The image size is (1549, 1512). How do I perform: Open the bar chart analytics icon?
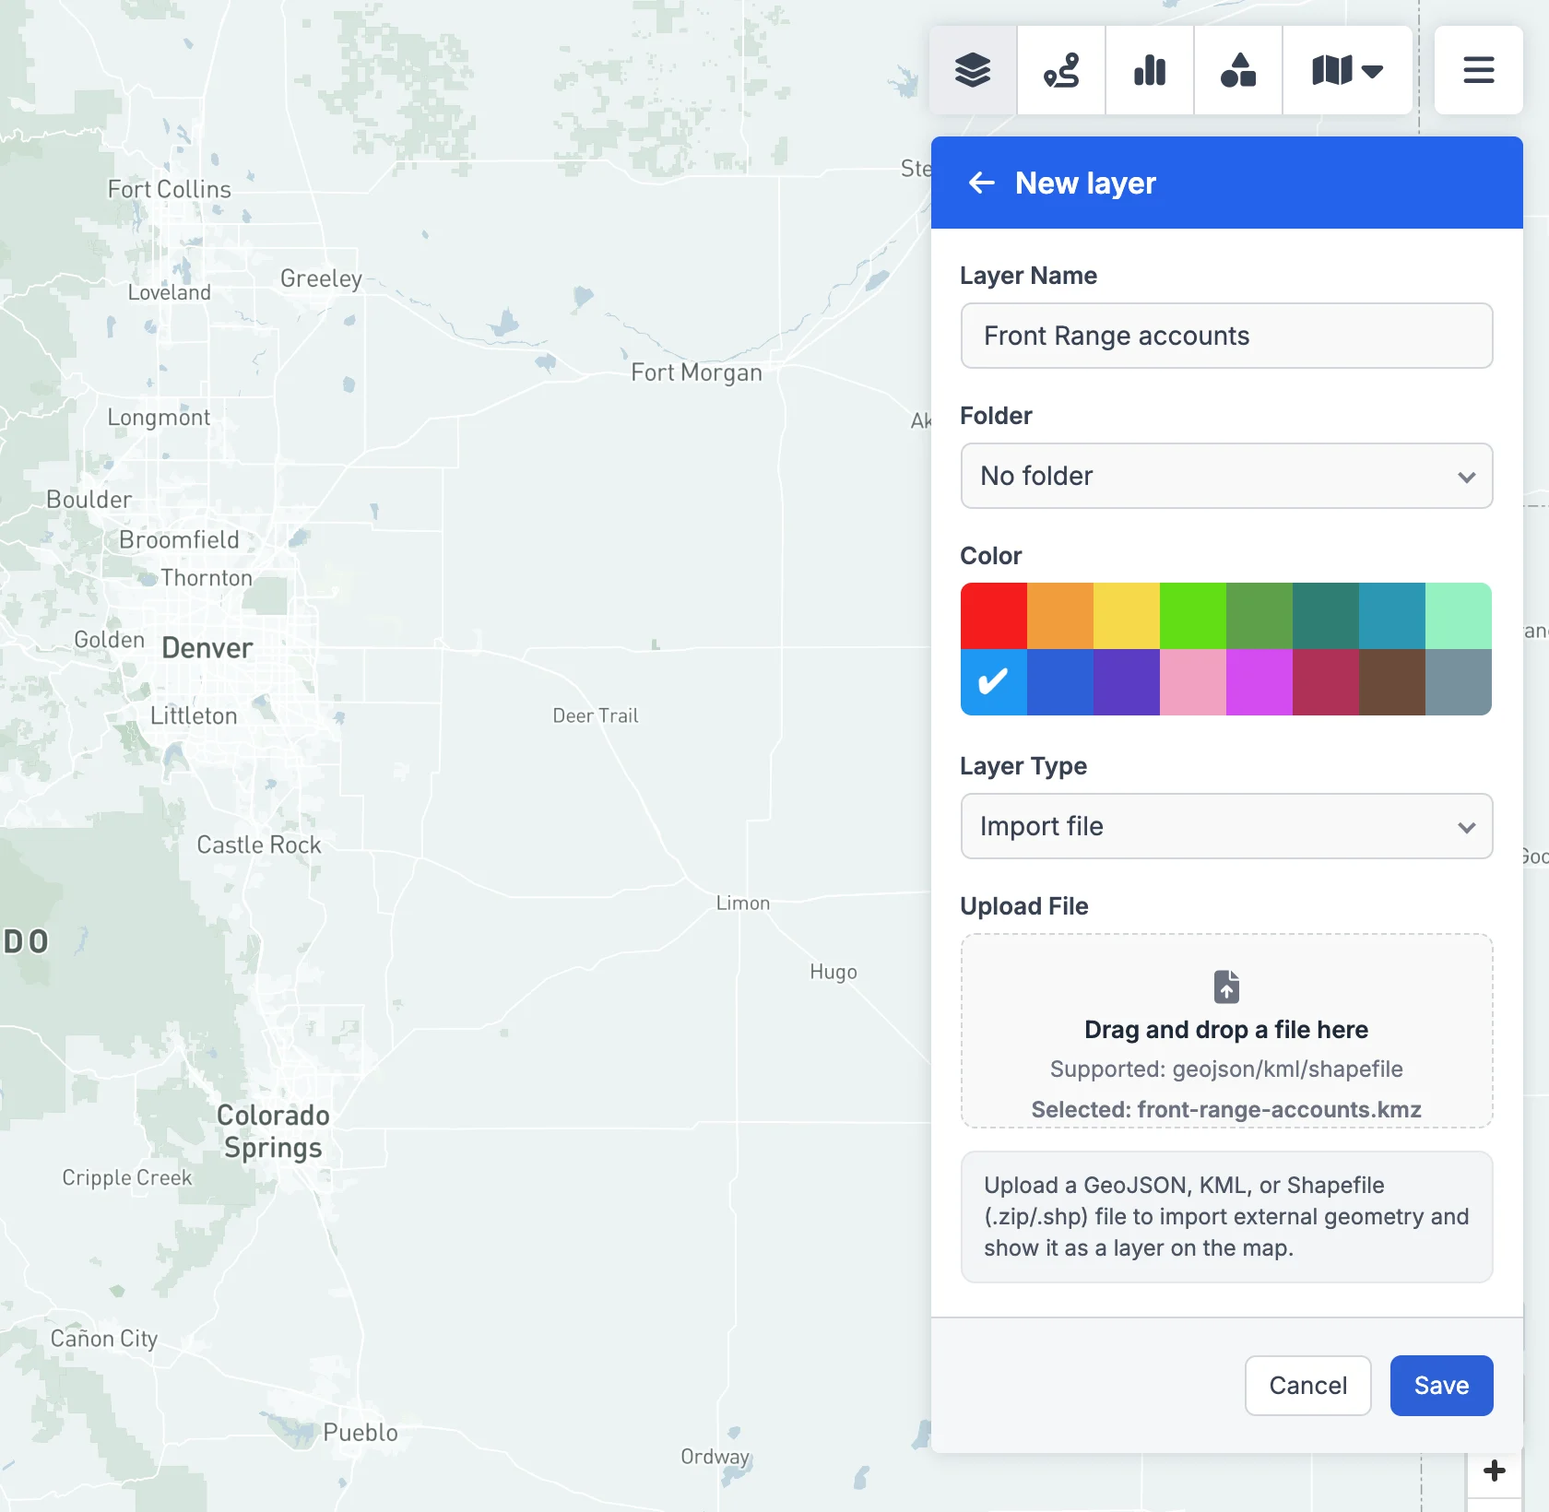[1150, 70]
